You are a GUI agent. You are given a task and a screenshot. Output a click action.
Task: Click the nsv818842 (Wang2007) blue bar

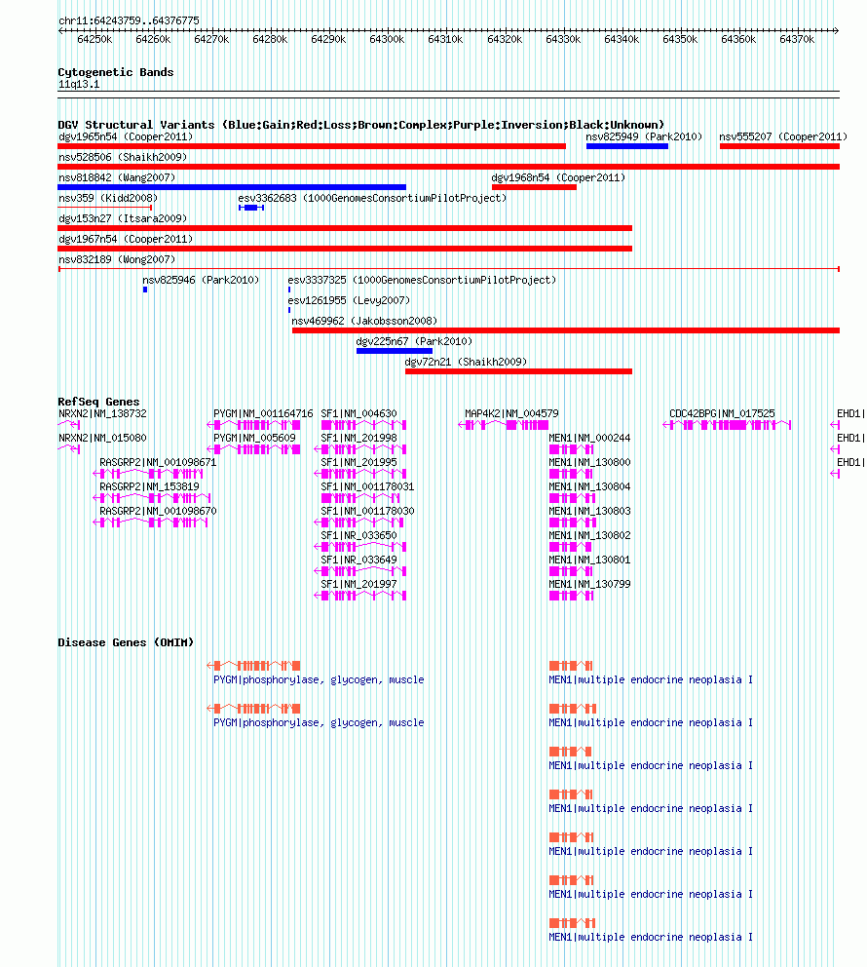[232, 187]
